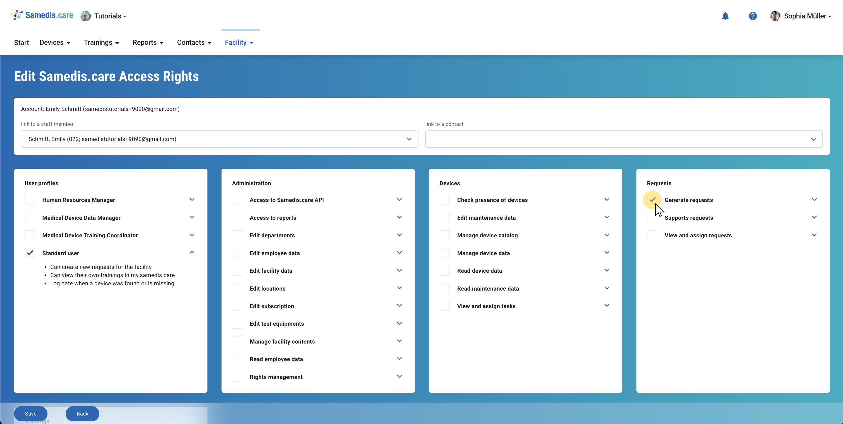Enable the Supports requests right
This screenshot has width=843, height=424.
pyautogui.click(x=653, y=217)
